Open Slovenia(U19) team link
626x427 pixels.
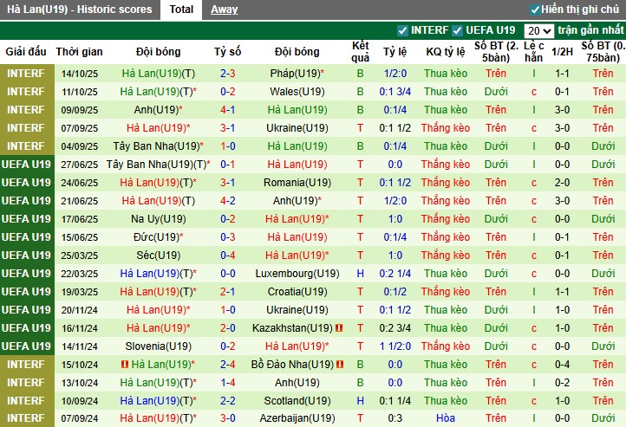(x=158, y=346)
